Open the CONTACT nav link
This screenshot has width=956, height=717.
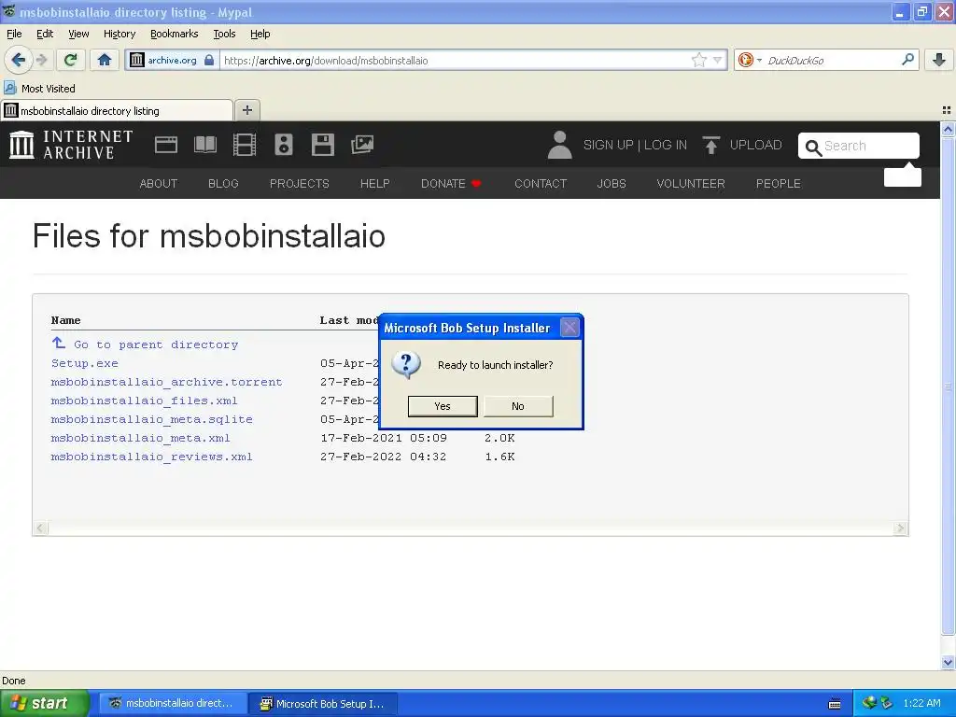(x=541, y=184)
